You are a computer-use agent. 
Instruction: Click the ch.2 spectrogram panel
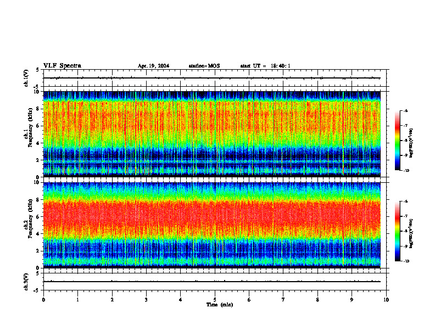(x=212, y=225)
